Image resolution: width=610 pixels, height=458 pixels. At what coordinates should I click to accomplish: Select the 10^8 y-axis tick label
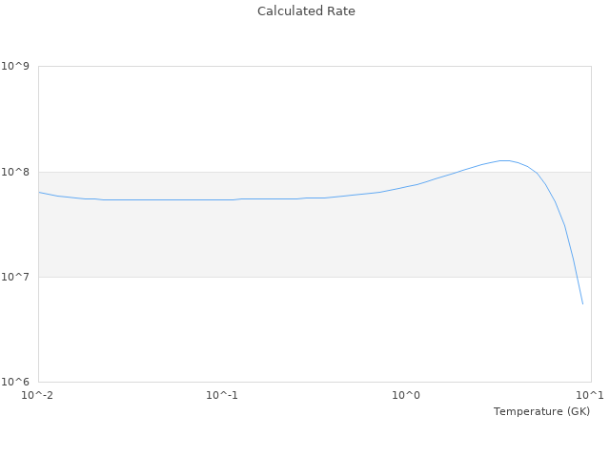(16, 172)
